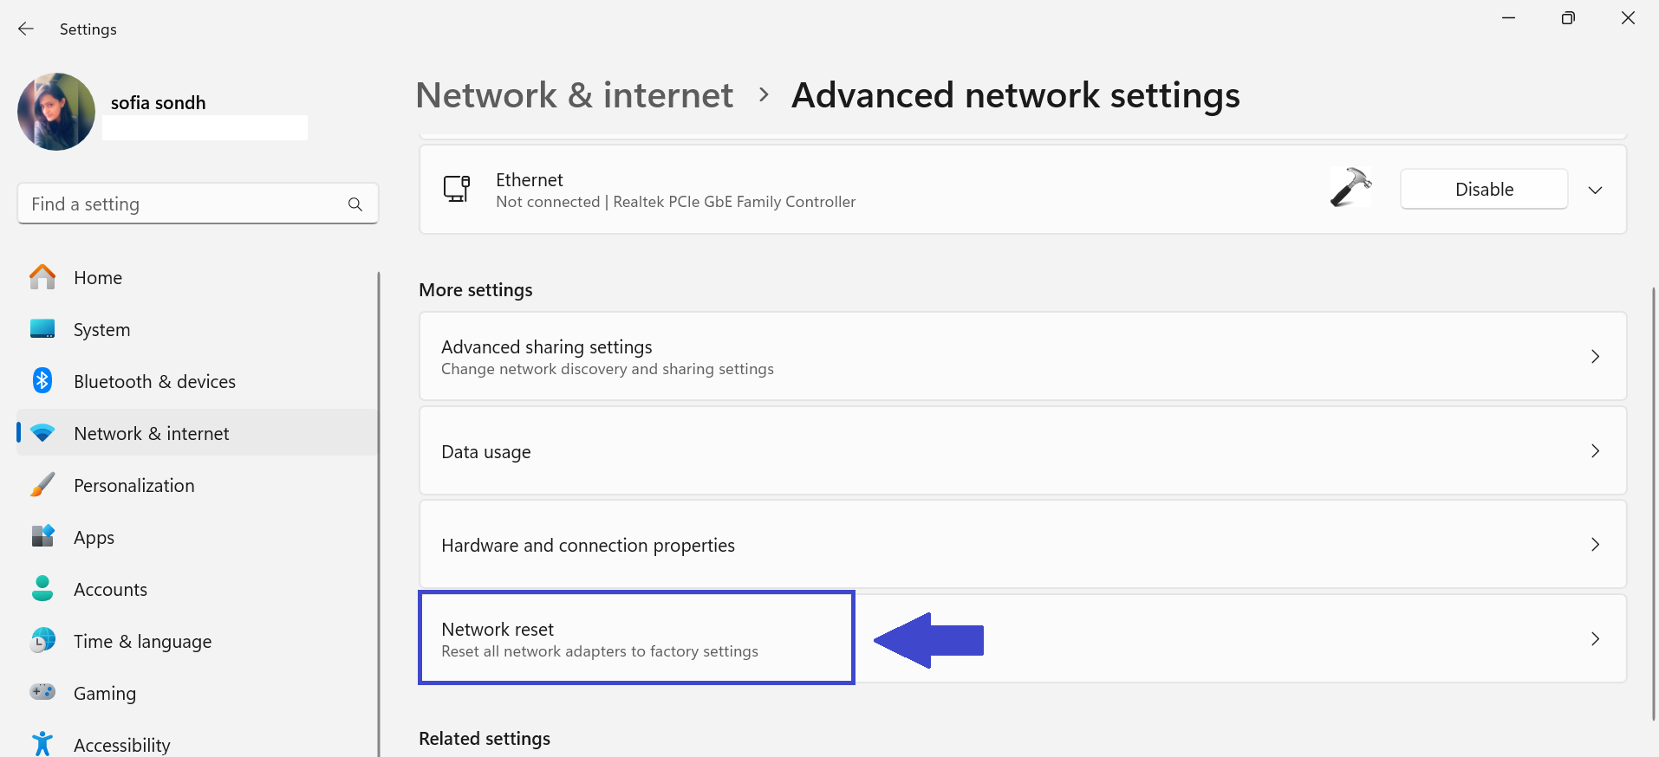
Task: Click the Accessibility figure icon
Action: click(42, 744)
